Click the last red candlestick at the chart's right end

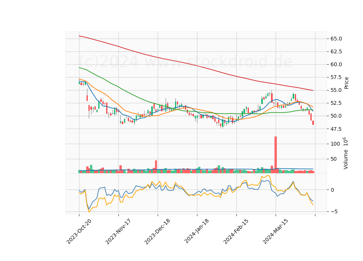[313, 123]
